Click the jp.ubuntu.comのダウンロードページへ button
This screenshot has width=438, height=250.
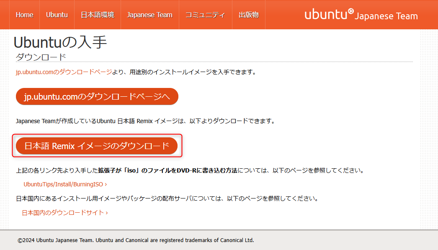tap(97, 96)
